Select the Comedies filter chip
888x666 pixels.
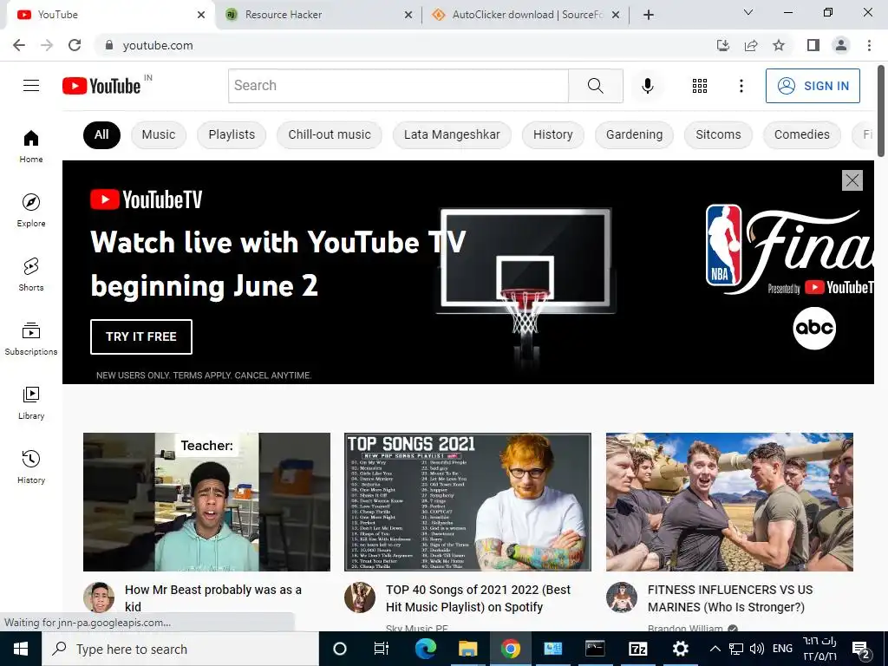[802, 134]
